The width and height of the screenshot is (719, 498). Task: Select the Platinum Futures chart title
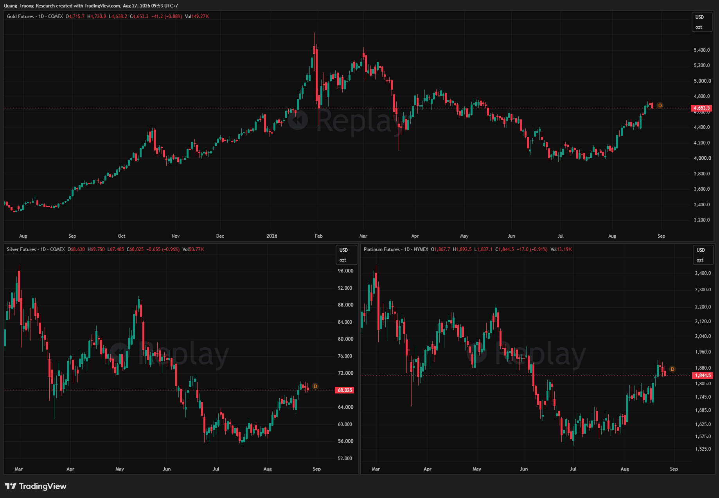click(381, 249)
